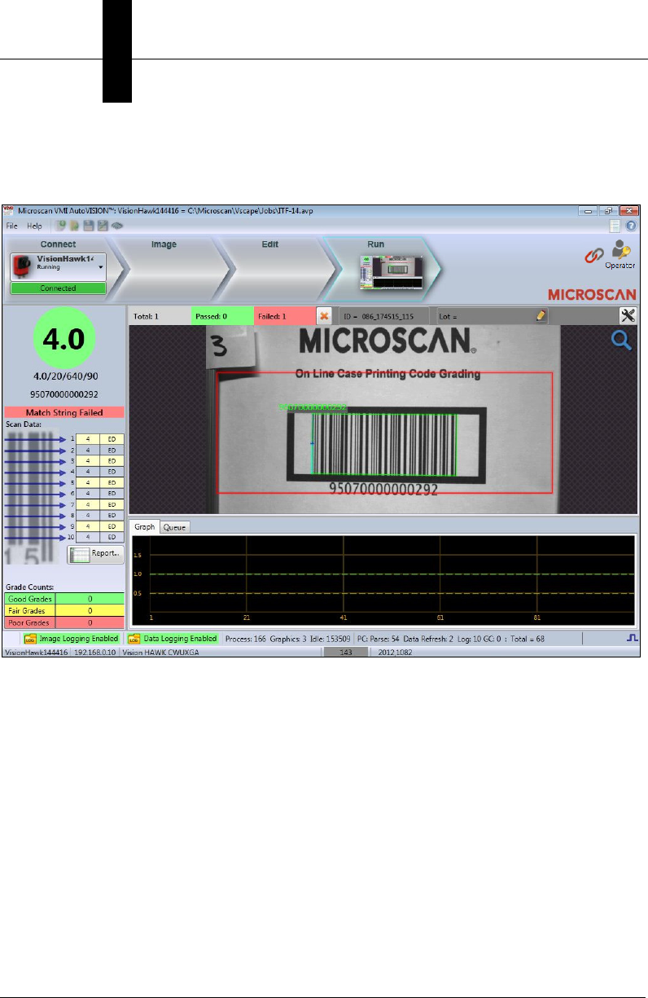Click the Total: 1 counter
The image size is (648, 998).
(x=160, y=315)
